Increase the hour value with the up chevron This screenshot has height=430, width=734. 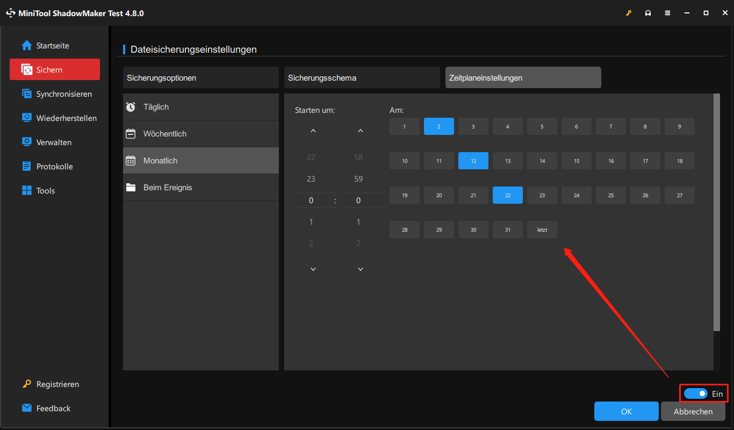pos(313,130)
